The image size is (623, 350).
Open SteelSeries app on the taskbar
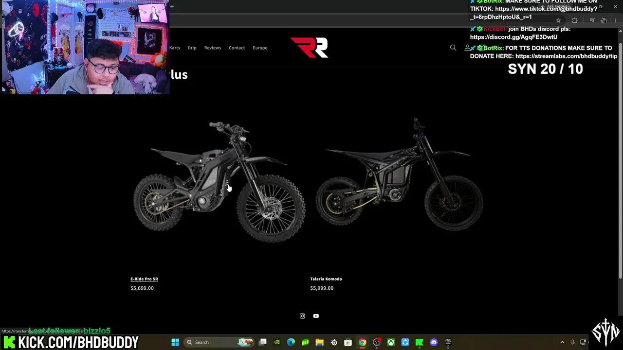coord(334,342)
